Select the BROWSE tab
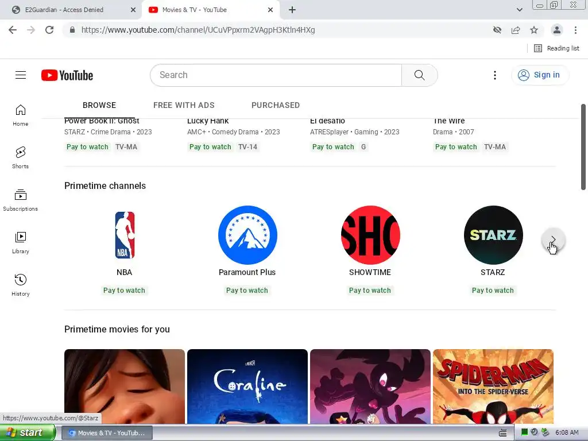Viewport: 588px width, 441px height. (99, 106)
